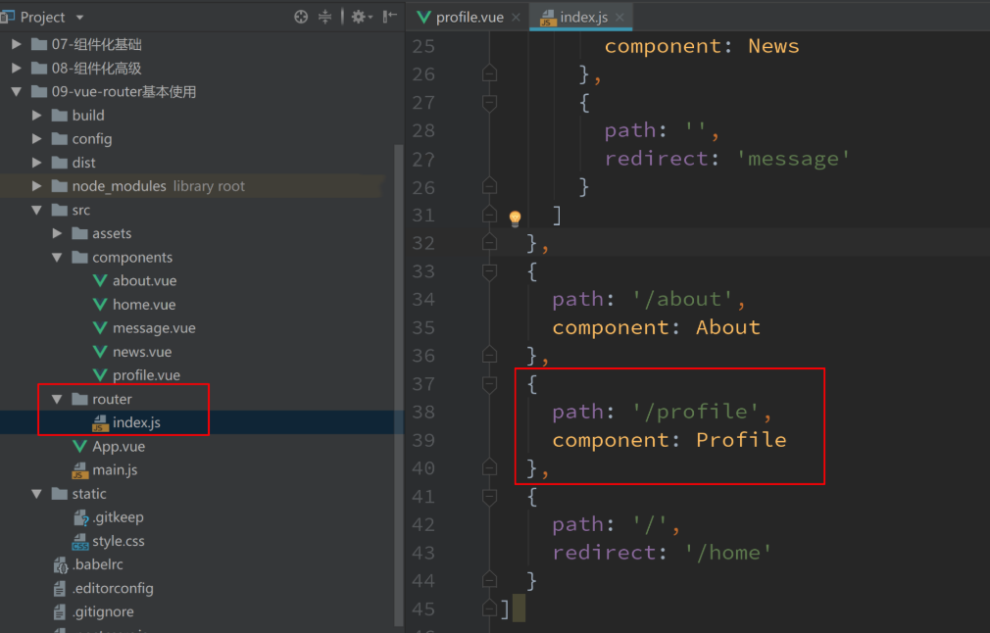Click the Project panel title

(x=42, y=17)
